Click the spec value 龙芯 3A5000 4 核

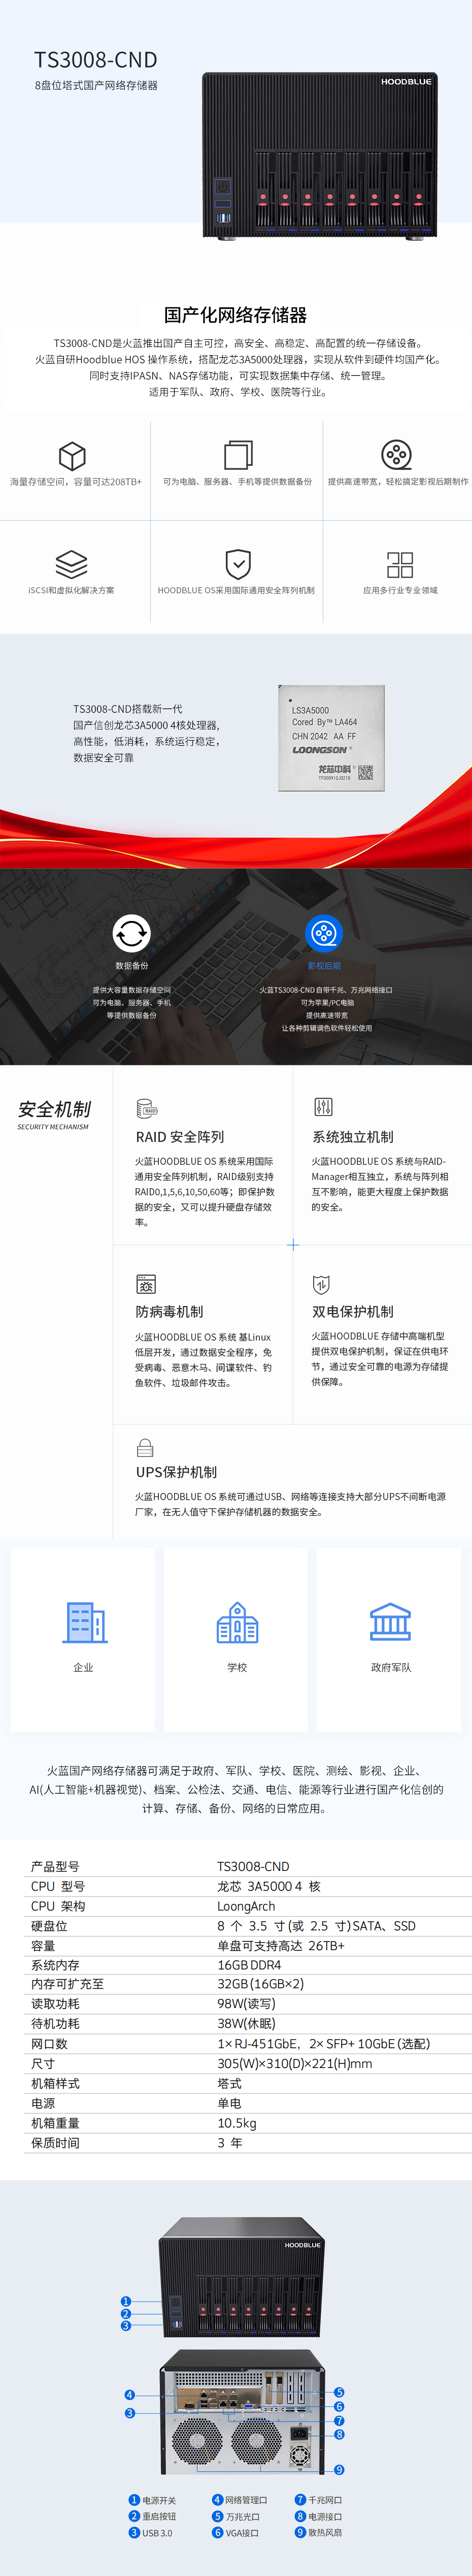269,1886
